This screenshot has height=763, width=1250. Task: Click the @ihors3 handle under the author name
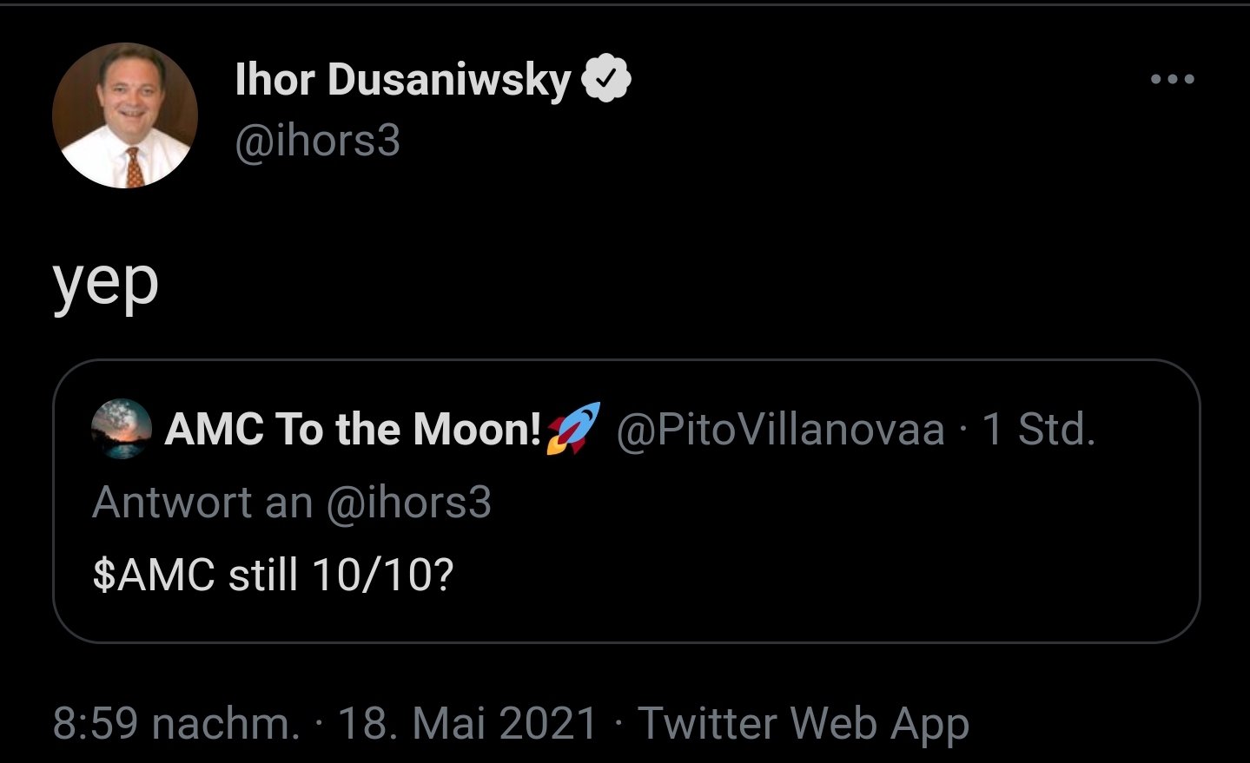coord(317,140)
